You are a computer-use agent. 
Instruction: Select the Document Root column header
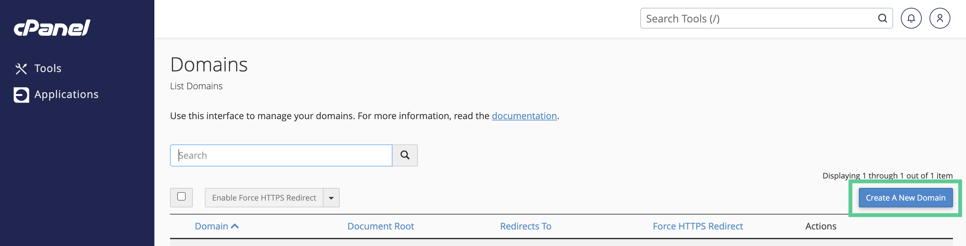click(x=381, y=226)
